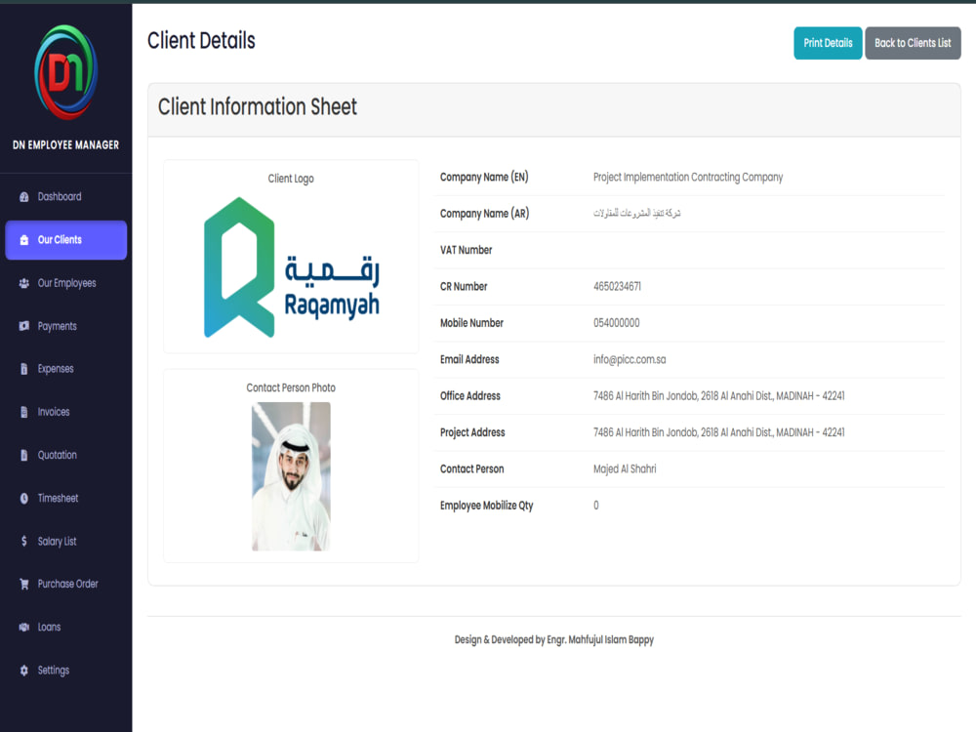Click the VAT Number label
The image size is (976, 732).
tap(466, 250)
